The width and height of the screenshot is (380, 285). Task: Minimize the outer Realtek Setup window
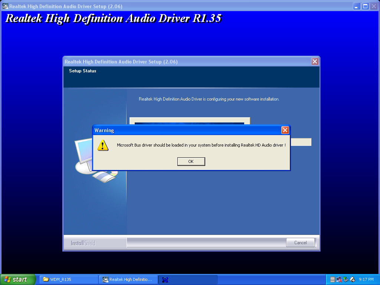[x=356, y=6]
